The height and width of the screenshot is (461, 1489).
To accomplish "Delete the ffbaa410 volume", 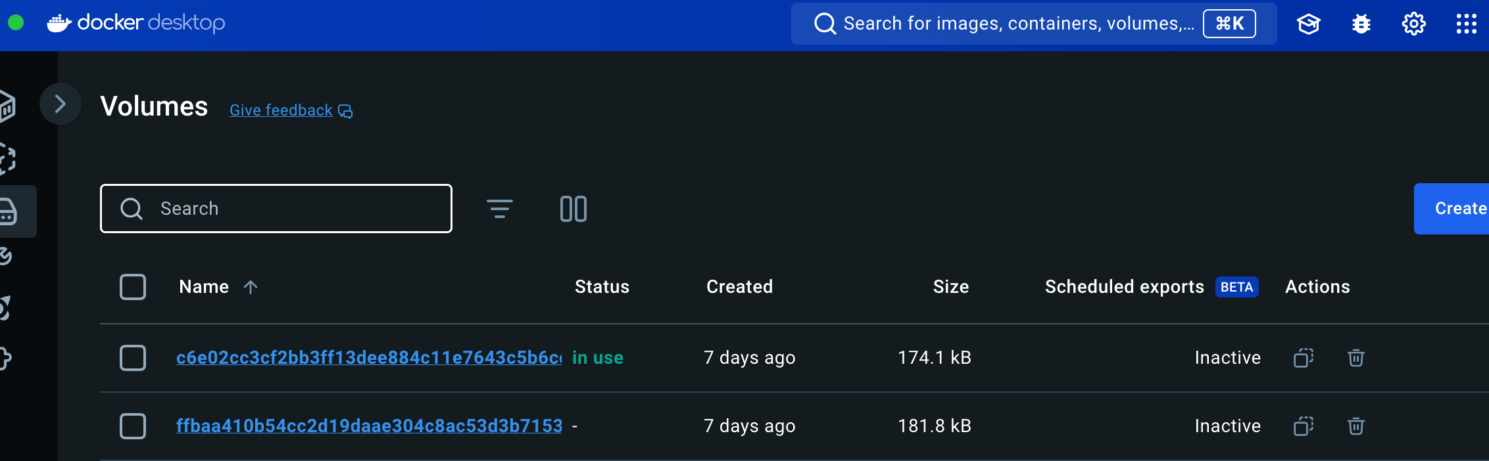I will tap(1355, 426).
